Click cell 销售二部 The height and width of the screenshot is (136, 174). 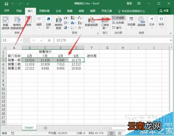(x=14, y=64)
